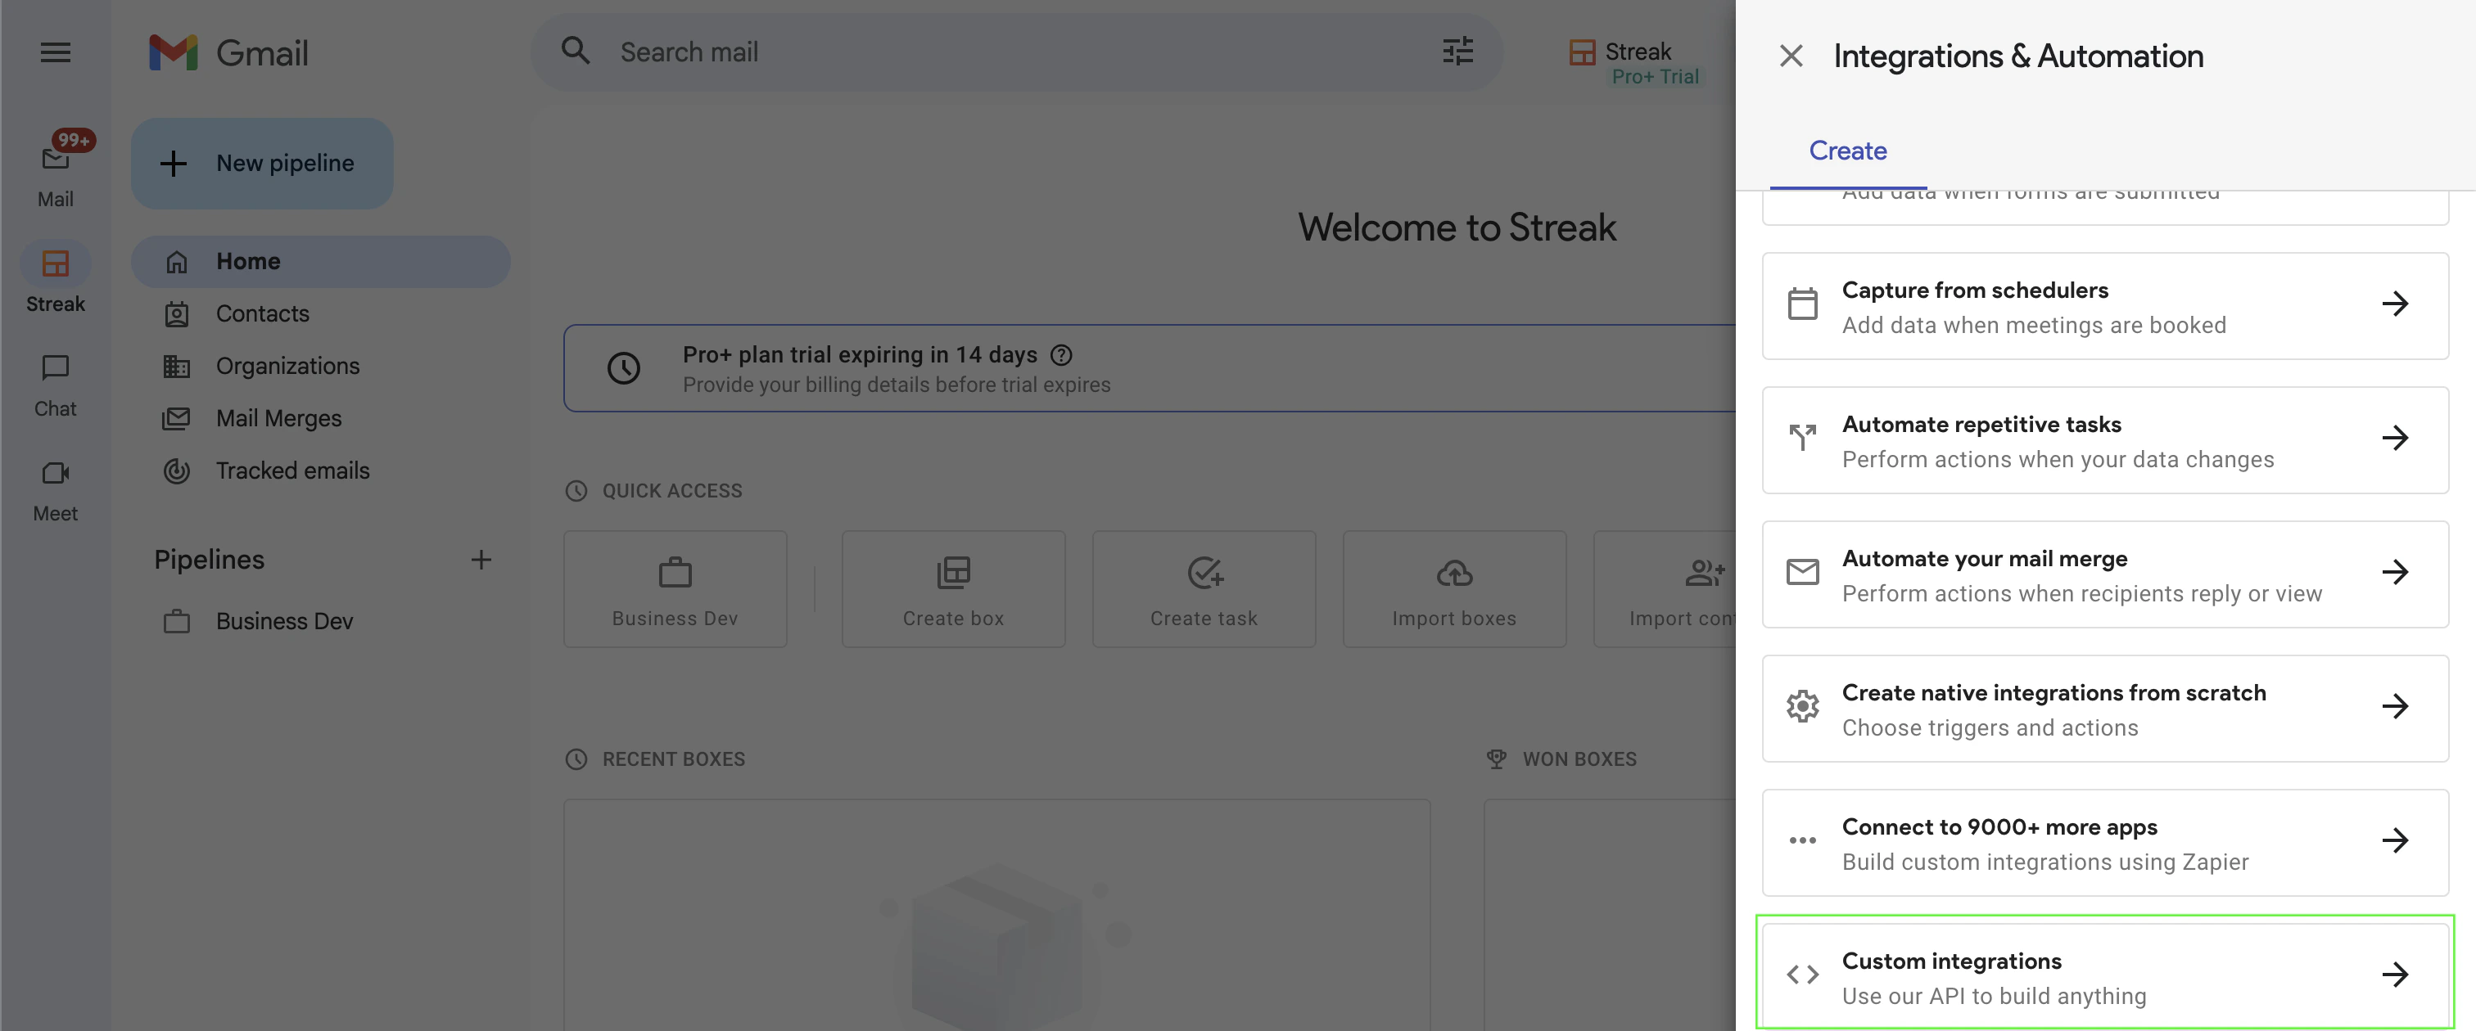Open Tracked emails in sidebar
The height and width of the screenshot is (1031, 2476).
point(292,470)
